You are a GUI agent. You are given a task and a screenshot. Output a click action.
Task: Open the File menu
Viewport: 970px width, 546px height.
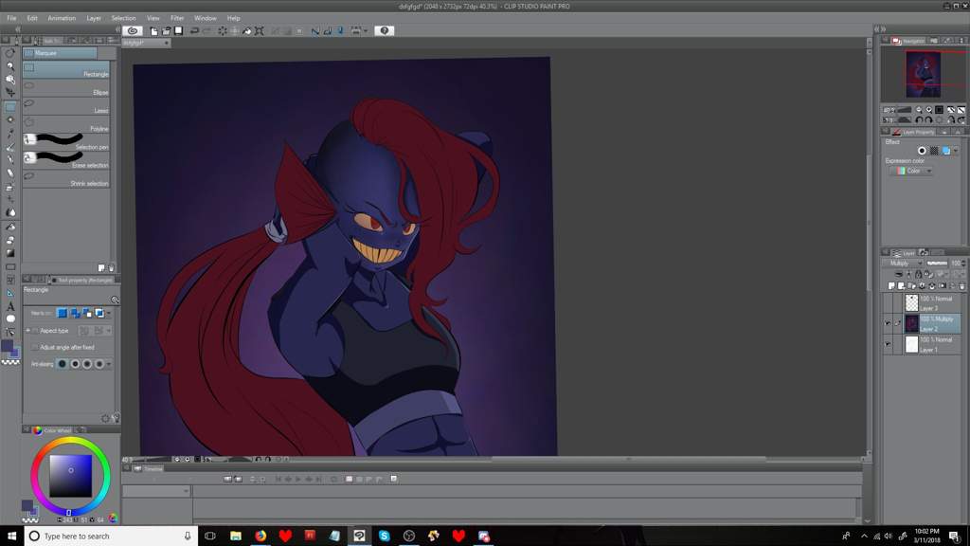11,18
